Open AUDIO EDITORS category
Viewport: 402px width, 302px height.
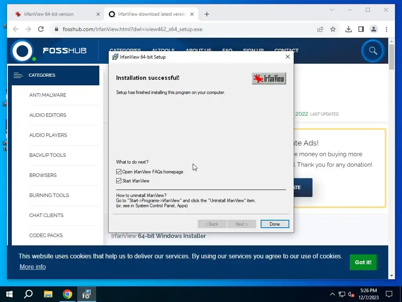[48, 115]
